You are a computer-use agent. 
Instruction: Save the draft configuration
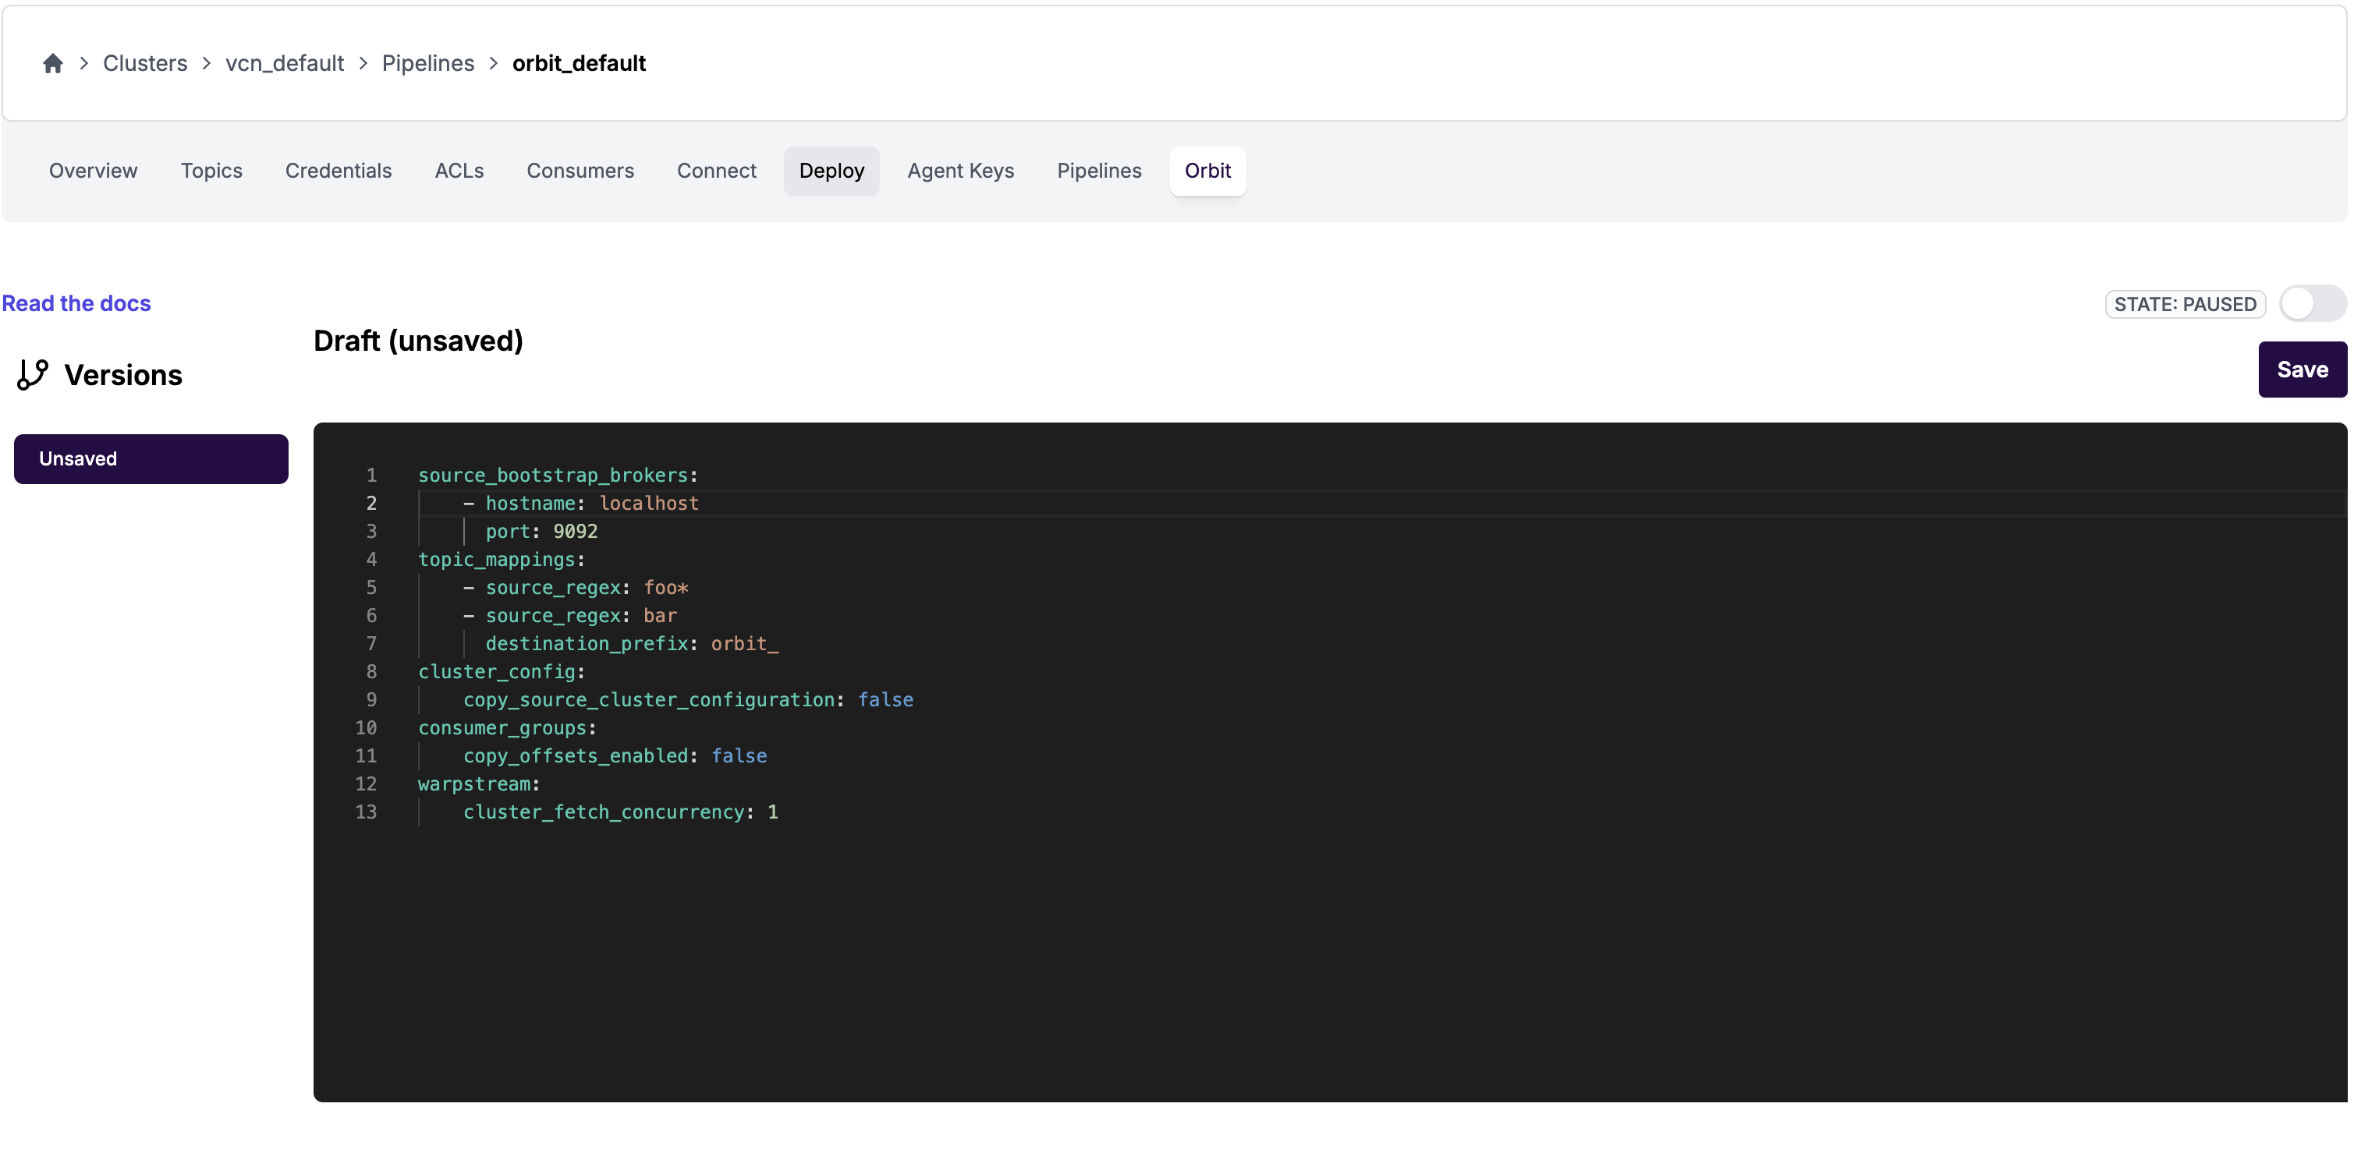point(2301,370)
